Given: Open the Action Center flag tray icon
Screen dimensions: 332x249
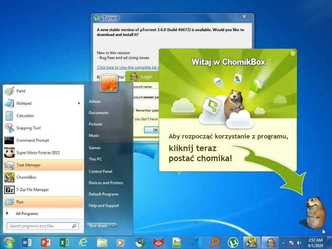Looking at the screenshot, I should coord(291,243).
